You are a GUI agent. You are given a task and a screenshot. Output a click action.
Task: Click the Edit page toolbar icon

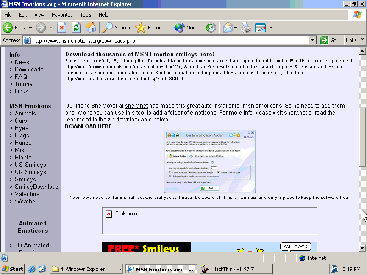point(260,27)
